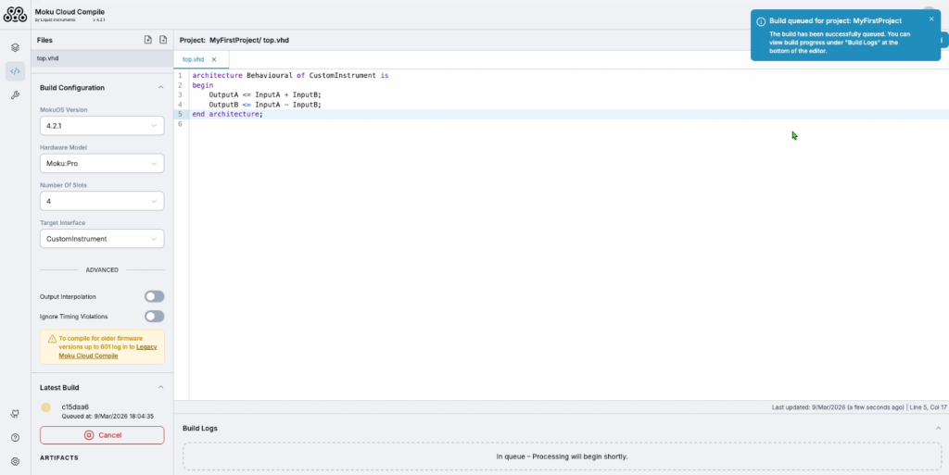Click the Ignore Timing Violations label
The width and height of the screenshot is (949, 475).
click(74, 316)
